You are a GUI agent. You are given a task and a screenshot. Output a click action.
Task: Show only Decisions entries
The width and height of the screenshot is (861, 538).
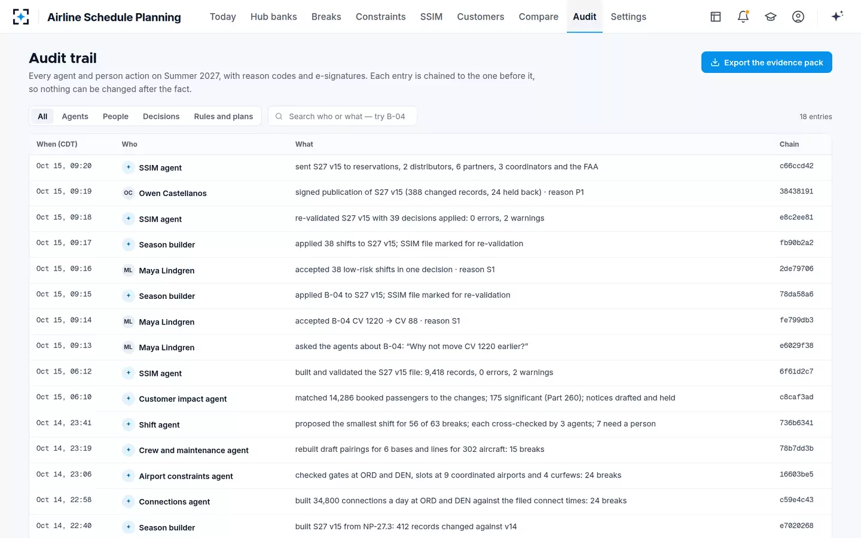(x=161, y=116)
